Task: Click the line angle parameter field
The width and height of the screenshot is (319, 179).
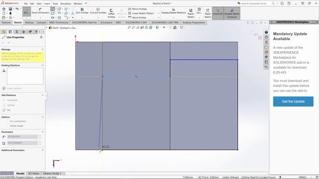Action: (22, 143)
